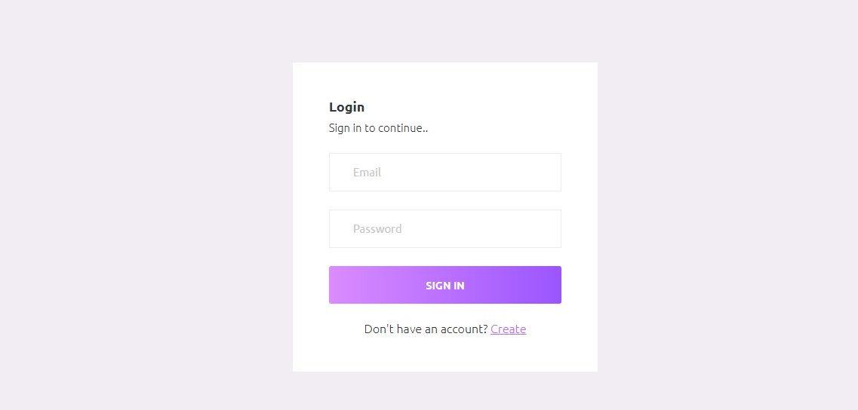Image resolution: width=858 pixels, height=410 pixels.
Task: Submit the login form with SIGN IN
Action: (x=444, y=285)
